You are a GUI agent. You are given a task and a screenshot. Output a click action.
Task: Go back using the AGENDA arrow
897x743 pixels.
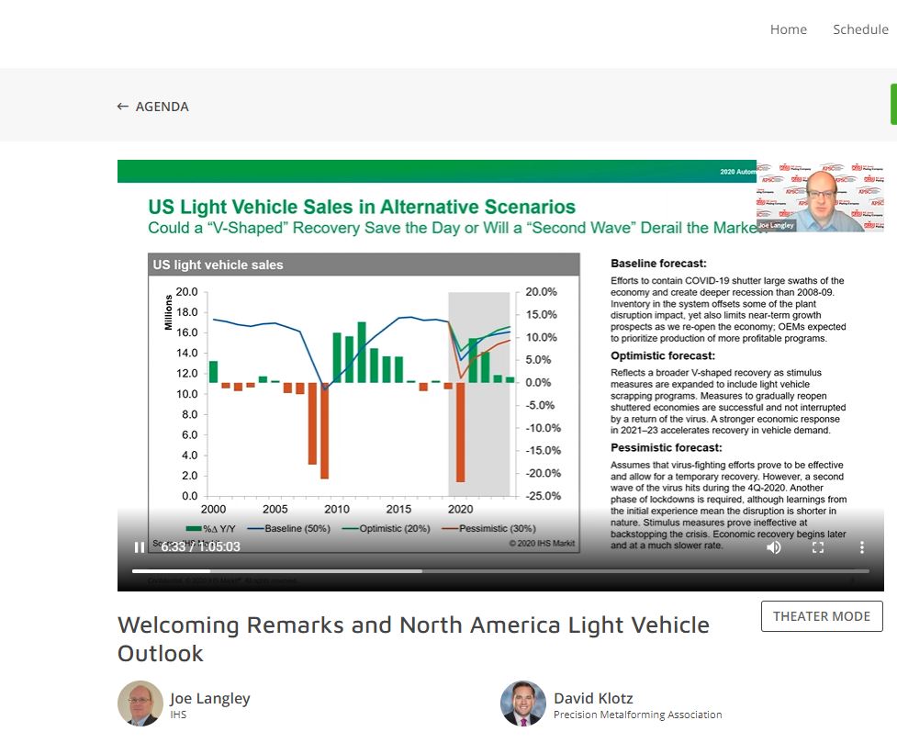pyautogui.click(x=122, y=107)
